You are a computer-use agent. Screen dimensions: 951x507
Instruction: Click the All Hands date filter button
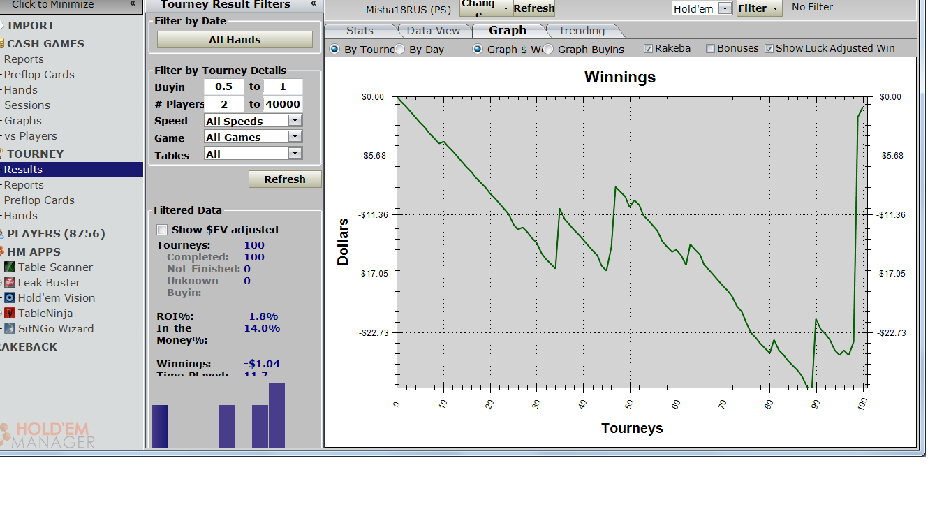pyautogui.click(x=235, y=40)
